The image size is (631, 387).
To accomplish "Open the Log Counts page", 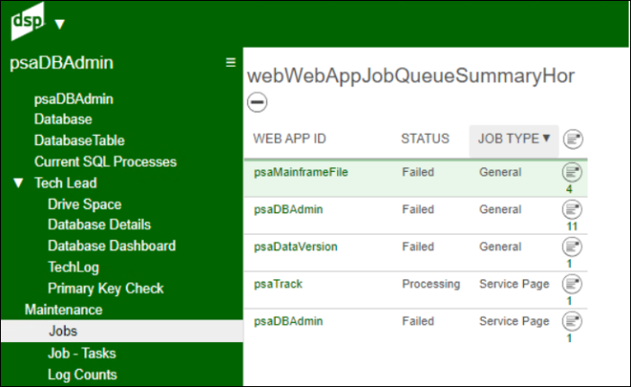I will [83, 375].
